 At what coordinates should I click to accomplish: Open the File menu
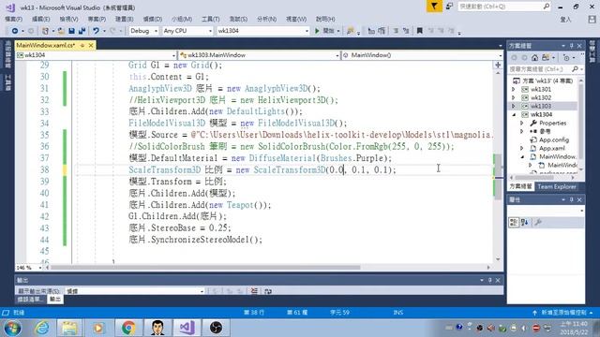click(x=14, y=19)
